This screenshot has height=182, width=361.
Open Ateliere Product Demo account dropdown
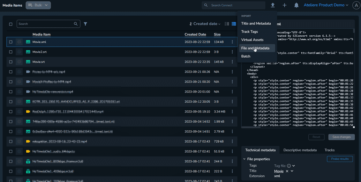[326, 5]
